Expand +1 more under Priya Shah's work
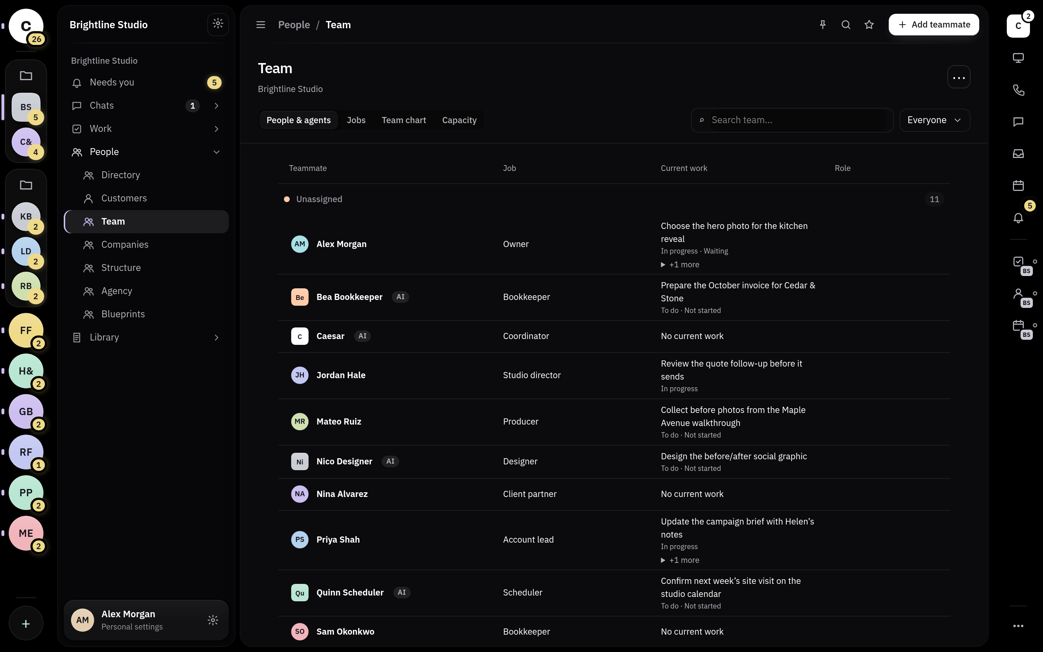 (x=680, y=560)
